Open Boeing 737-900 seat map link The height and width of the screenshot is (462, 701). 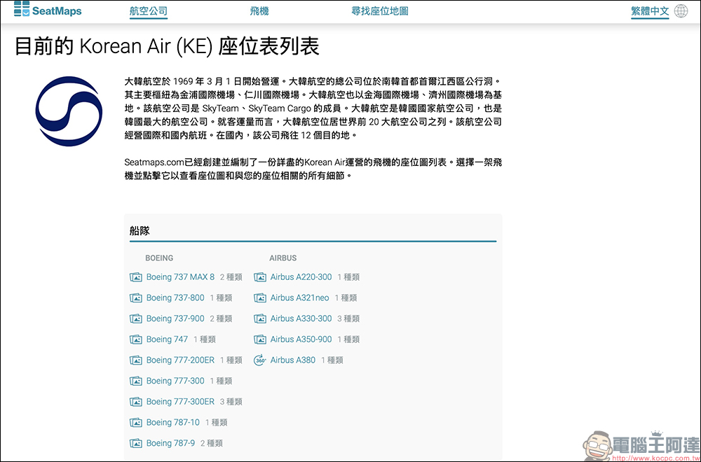click(175, 318)
